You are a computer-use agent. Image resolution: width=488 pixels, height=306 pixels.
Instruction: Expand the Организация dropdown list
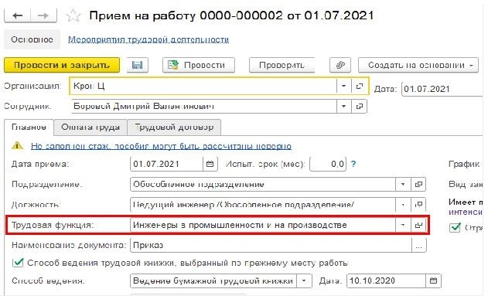tap(344, 86)
